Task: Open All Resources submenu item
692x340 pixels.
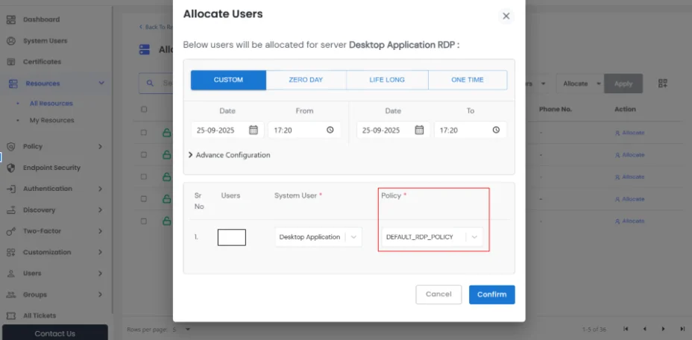Action: click(x=51, y=104)
